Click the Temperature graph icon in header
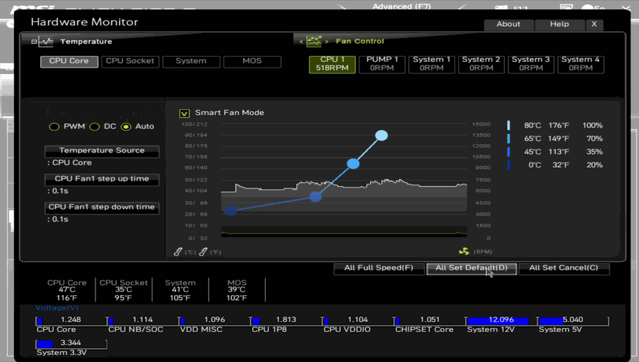This screenshot has width=639, height=362. pyautogui.click(x=45, y=41)
